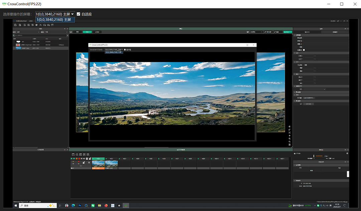The width and height of the screenshot is (361, 211).
Task: Open the screen selection dropdown
Action: coord(55,14)
